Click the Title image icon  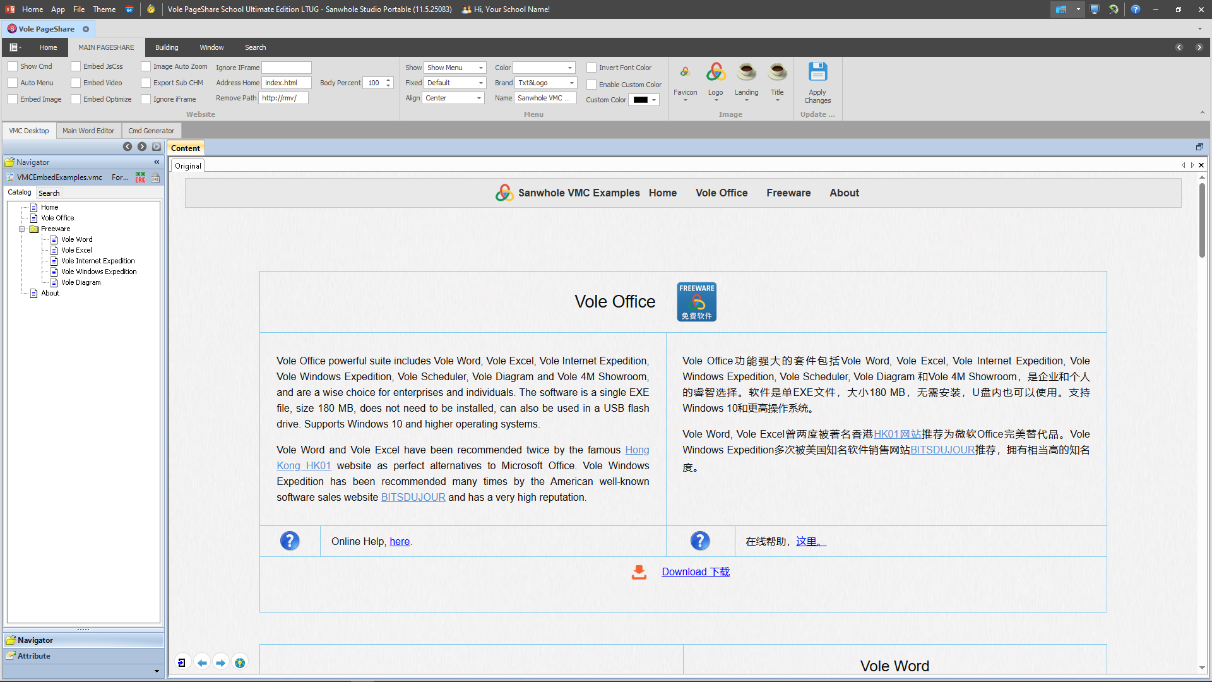(x=777, y=73)
